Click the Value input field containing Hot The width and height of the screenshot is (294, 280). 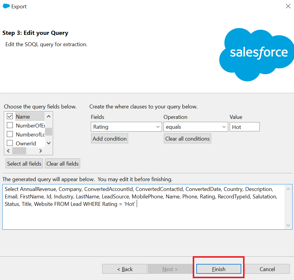245,127
